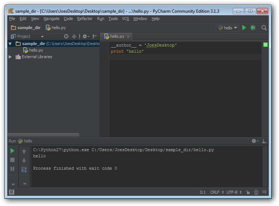The width and height of the screenshot is (279, 206).
Task: Click the horizontal scrollbar in Project panel
Action: [x=44, y=135]
